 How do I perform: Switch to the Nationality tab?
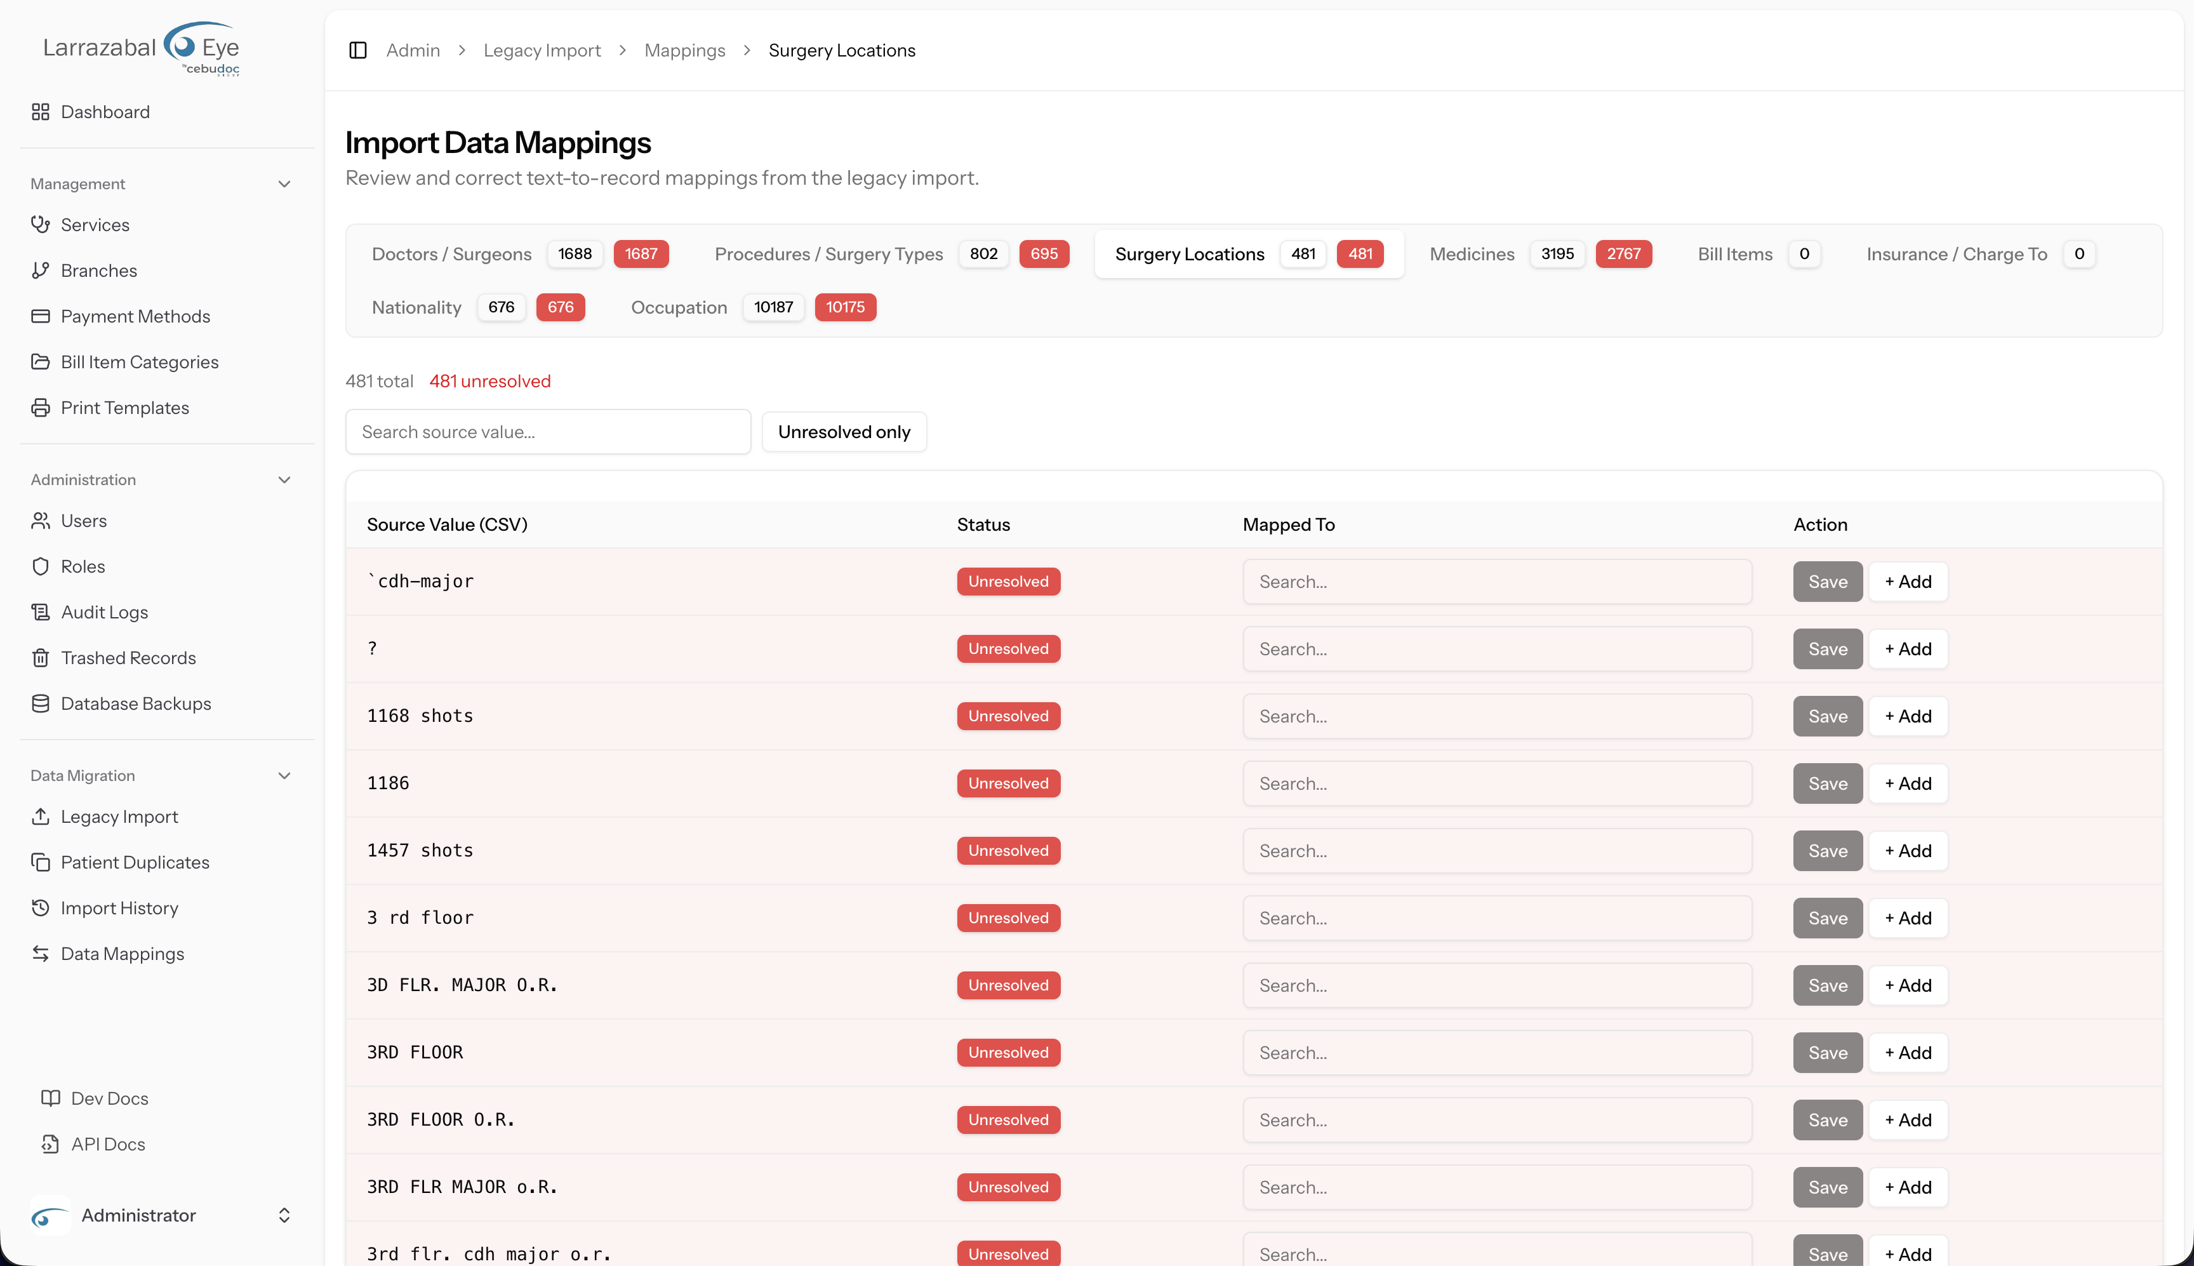[x=478, y=307]
